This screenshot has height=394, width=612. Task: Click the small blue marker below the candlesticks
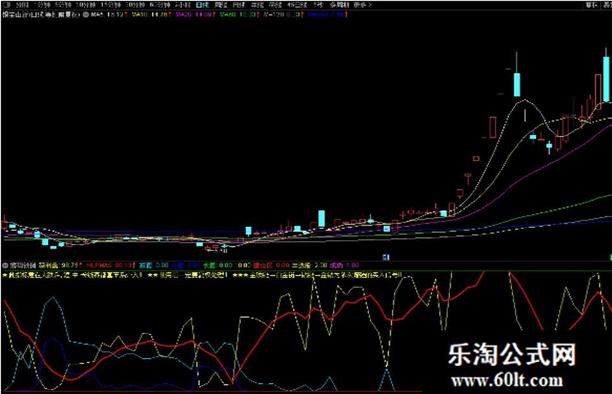(386, 257)
